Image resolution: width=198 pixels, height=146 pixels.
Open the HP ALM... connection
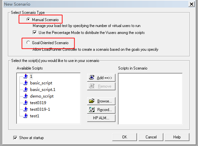[101, 118]
